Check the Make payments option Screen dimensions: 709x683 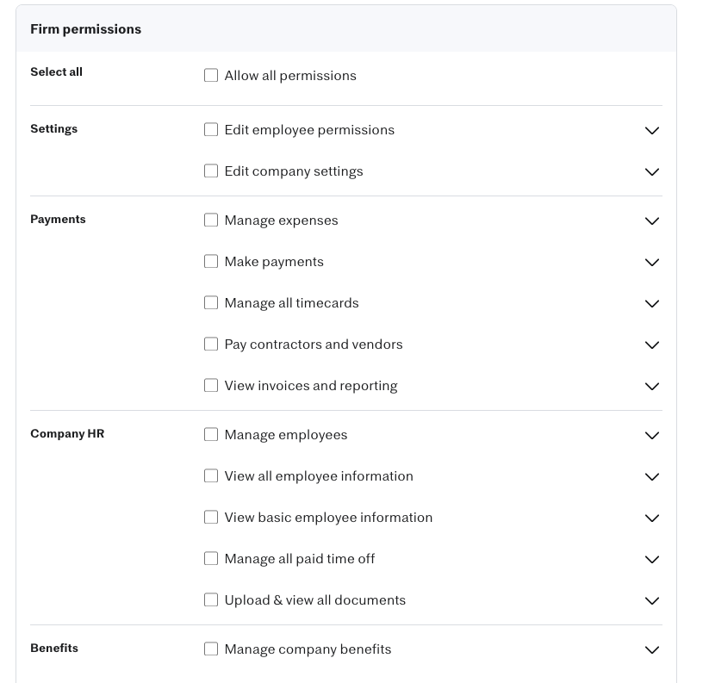tap(211, 261)
